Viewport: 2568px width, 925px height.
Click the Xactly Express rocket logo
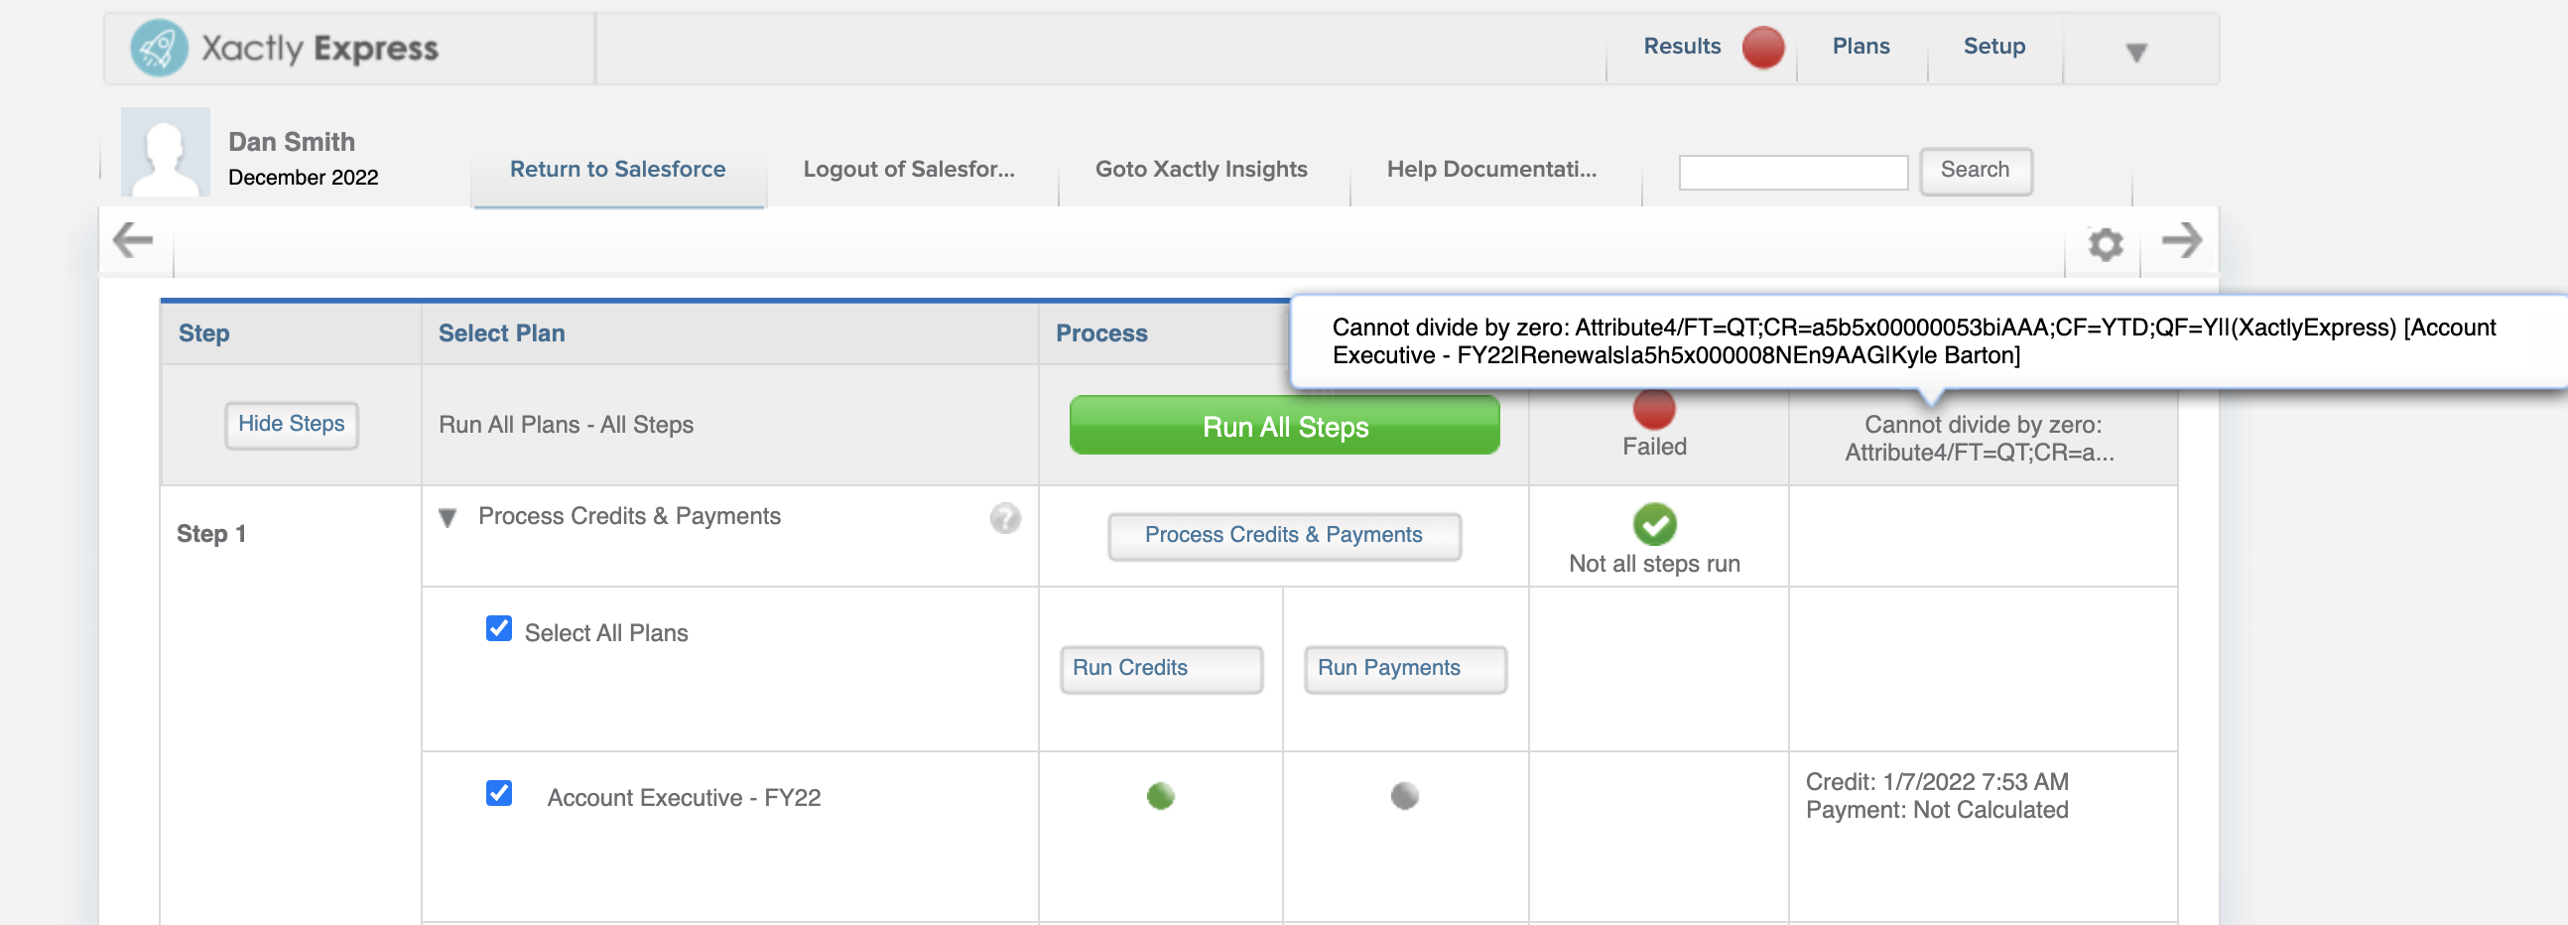point(159,48)
